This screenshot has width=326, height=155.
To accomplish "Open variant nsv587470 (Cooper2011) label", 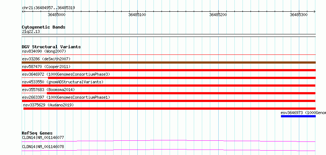I will tap(46, 67).
